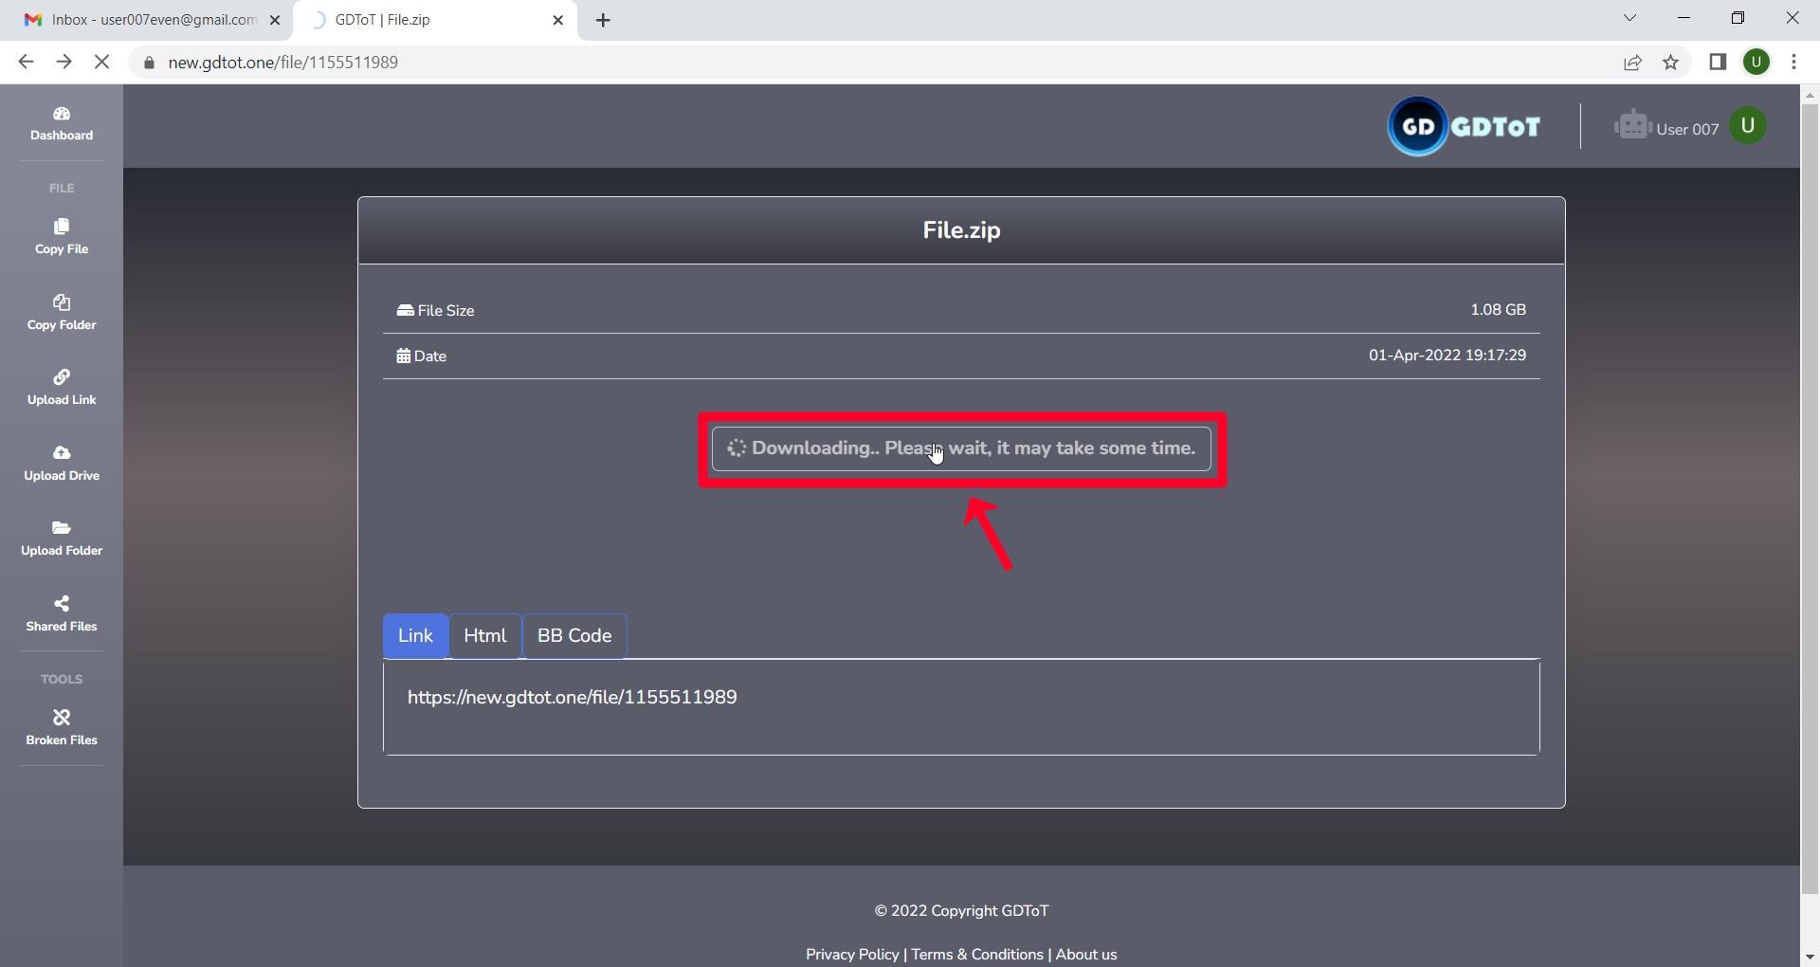
Task: Open Broken Files tool
Action: [62, 728]
